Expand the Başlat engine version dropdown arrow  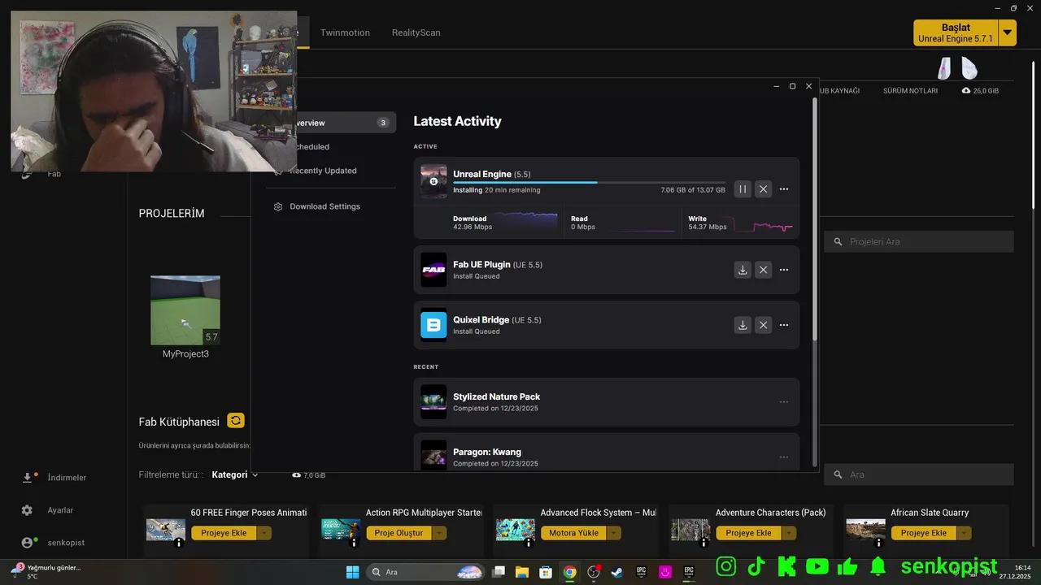[x=1008, y=32]
